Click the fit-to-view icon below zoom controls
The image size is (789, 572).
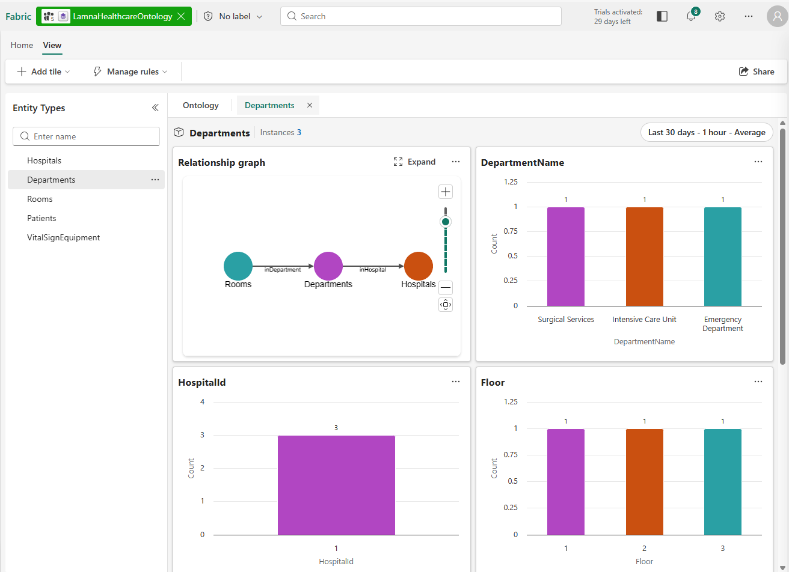pyautogui.click(x=445, y=304)
